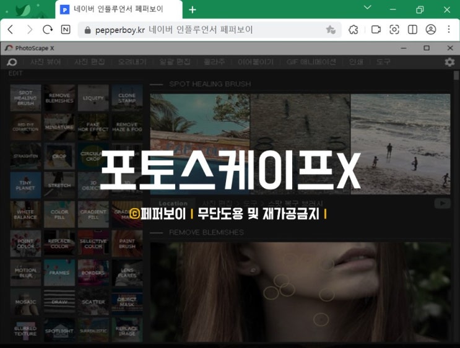460x348 pixels.
Task: Open the GIF 애니메이션 tab
Action: [311, 62]
